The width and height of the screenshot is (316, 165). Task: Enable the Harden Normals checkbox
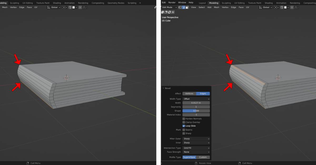pos(184,118)
